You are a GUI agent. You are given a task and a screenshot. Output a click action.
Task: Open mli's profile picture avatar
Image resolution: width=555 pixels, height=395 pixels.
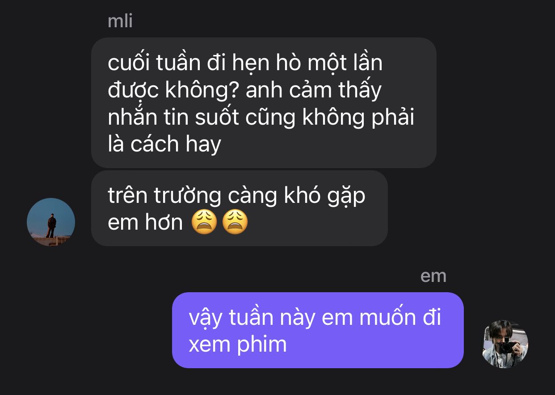coord(51,222)
